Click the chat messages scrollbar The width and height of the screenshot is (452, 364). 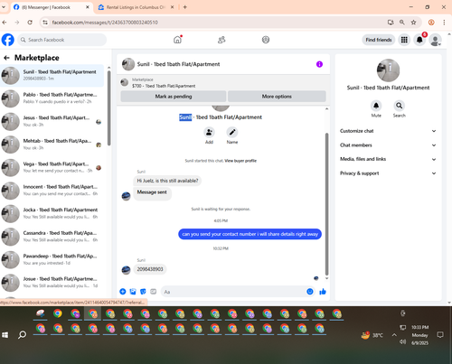coord(326,204)
